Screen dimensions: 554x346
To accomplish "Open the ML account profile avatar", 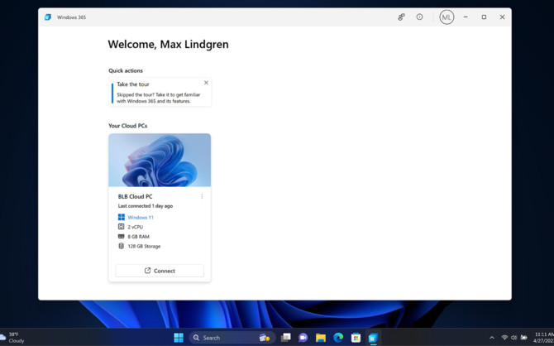I will pos(447,17).
